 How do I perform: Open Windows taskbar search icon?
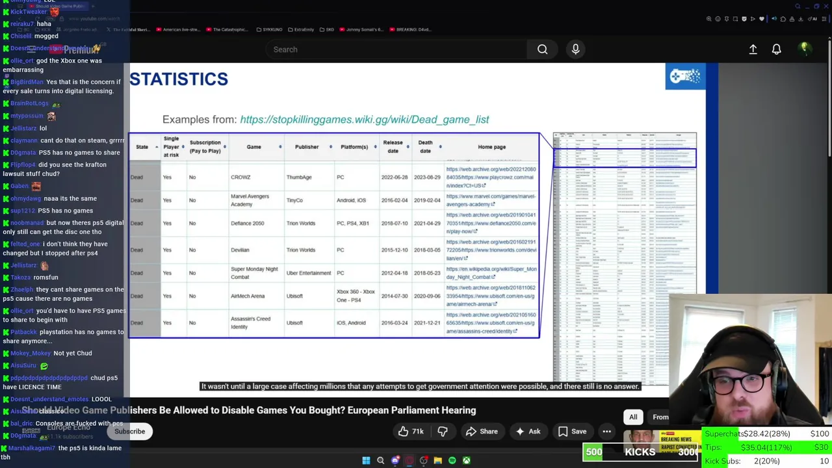[380, 460]
